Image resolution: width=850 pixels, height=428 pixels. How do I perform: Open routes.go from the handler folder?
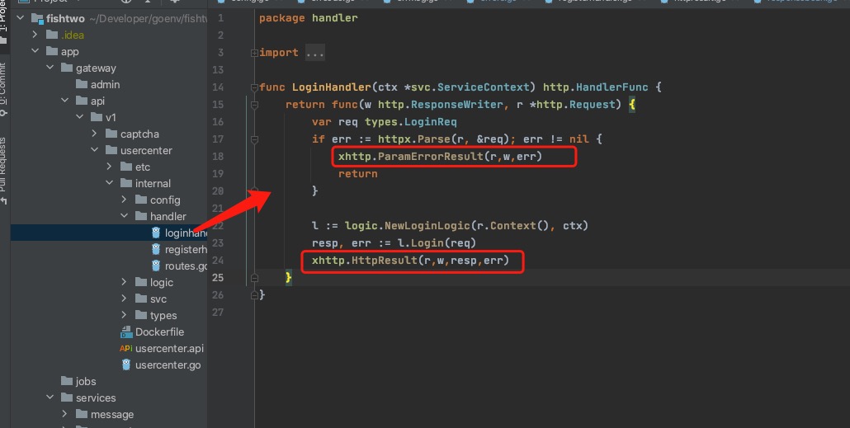click(186, 266)
